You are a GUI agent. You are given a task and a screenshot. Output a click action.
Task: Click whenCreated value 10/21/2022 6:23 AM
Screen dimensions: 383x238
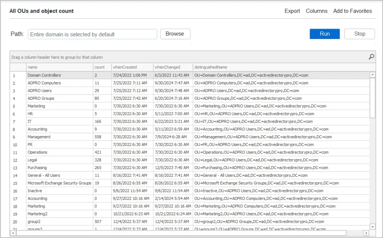click(131, 214)
